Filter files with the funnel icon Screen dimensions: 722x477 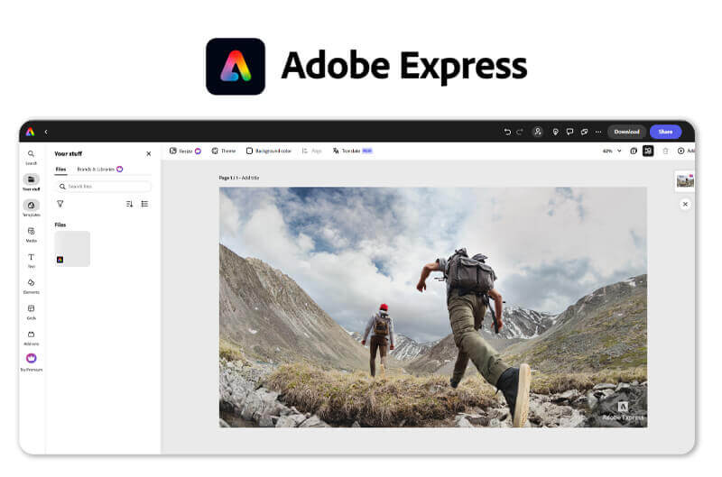[x=60, y=204]
